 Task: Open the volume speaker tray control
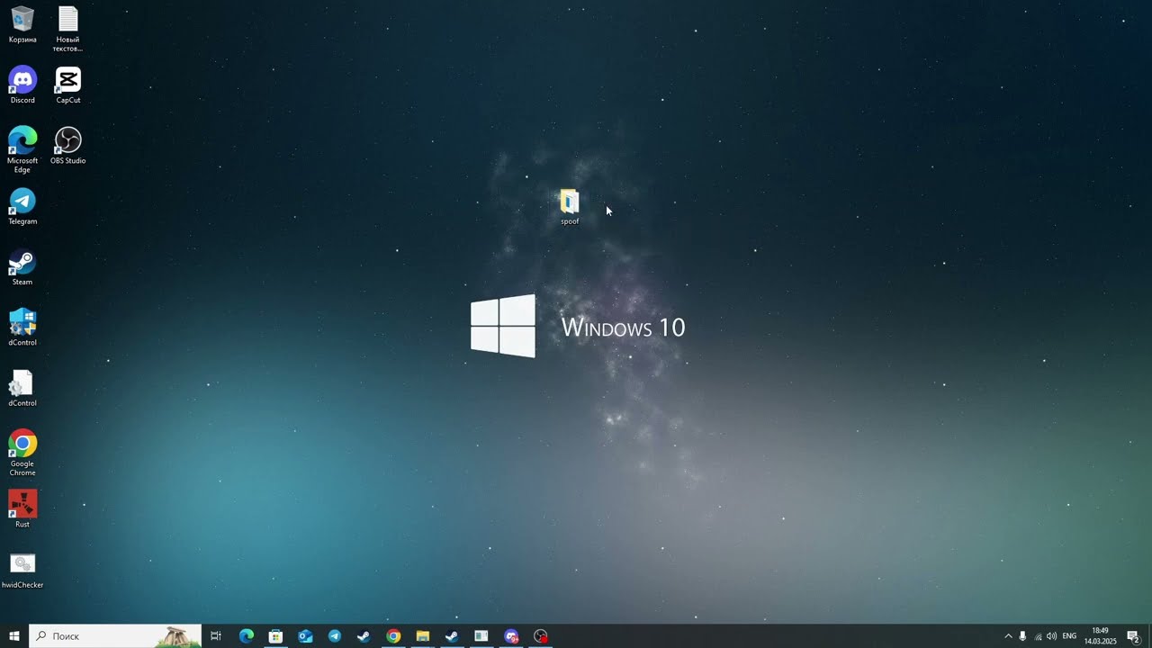point(1051,636)
